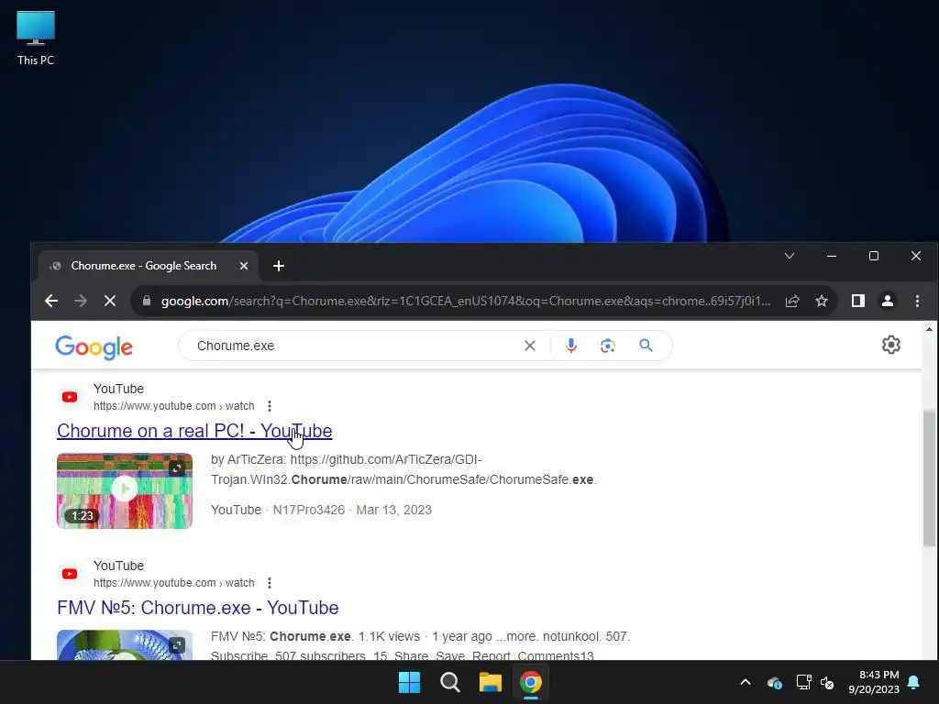Open notifications bell icon
This screenshot has width=939, height=704.
pos(914,682)
